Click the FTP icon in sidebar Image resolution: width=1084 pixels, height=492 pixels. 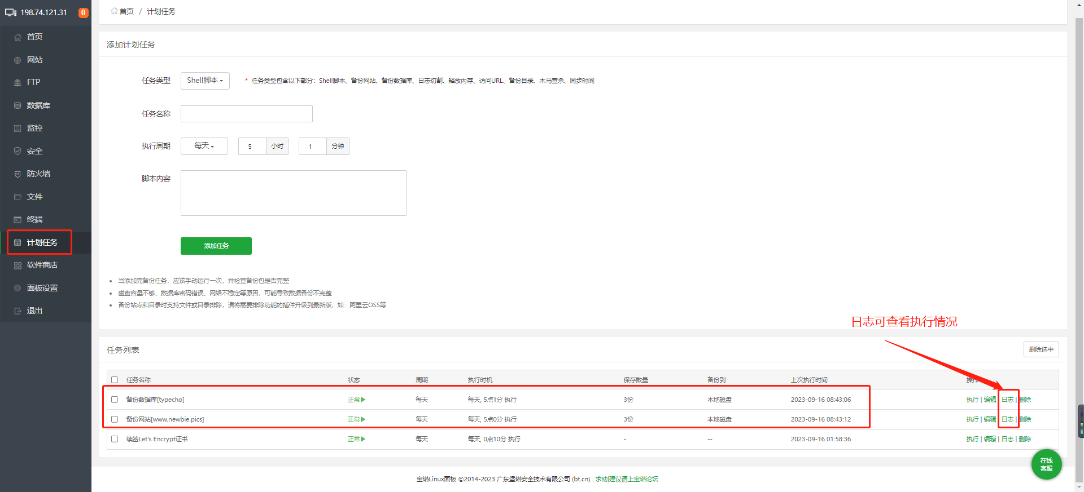pos(18,83)
